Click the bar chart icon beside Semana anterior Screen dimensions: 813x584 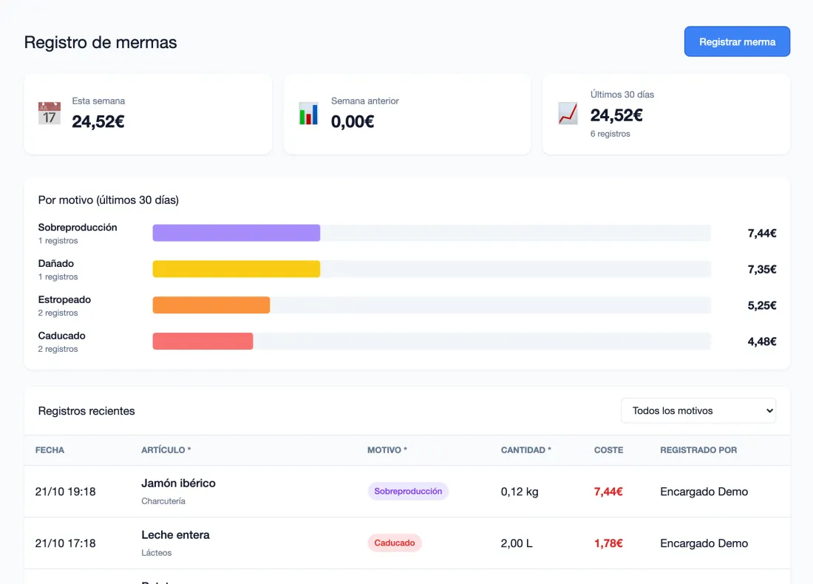pos(308,114)
